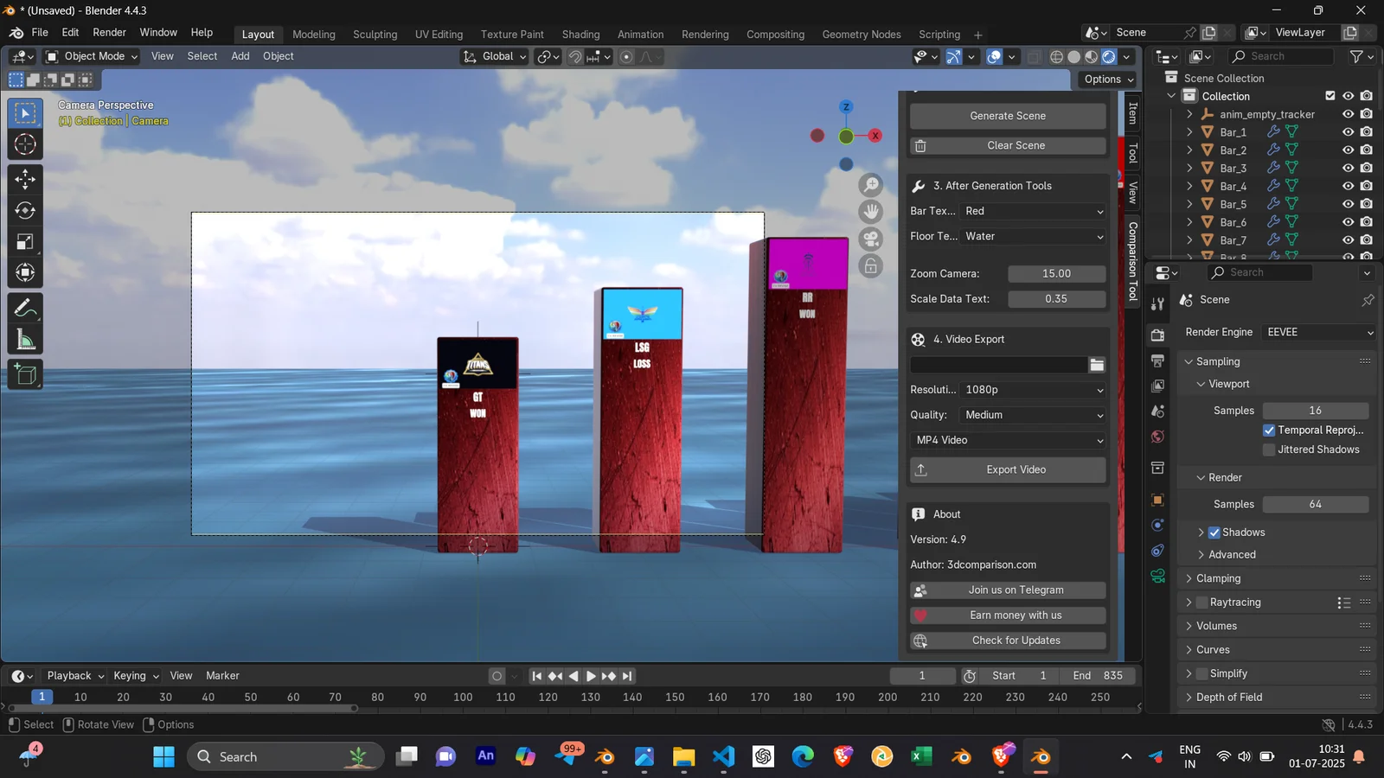This screenshot has width=1384, height=778.
Task: Open the Physics Properties tab
Action: (1157, 524)
